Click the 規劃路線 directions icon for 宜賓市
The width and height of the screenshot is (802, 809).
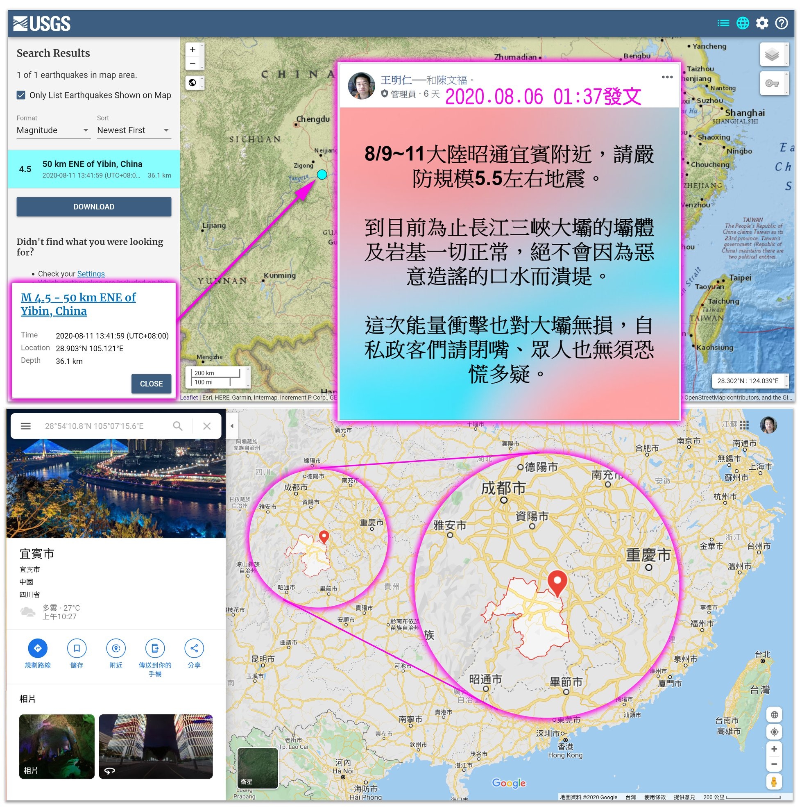(x=38, y=648)
